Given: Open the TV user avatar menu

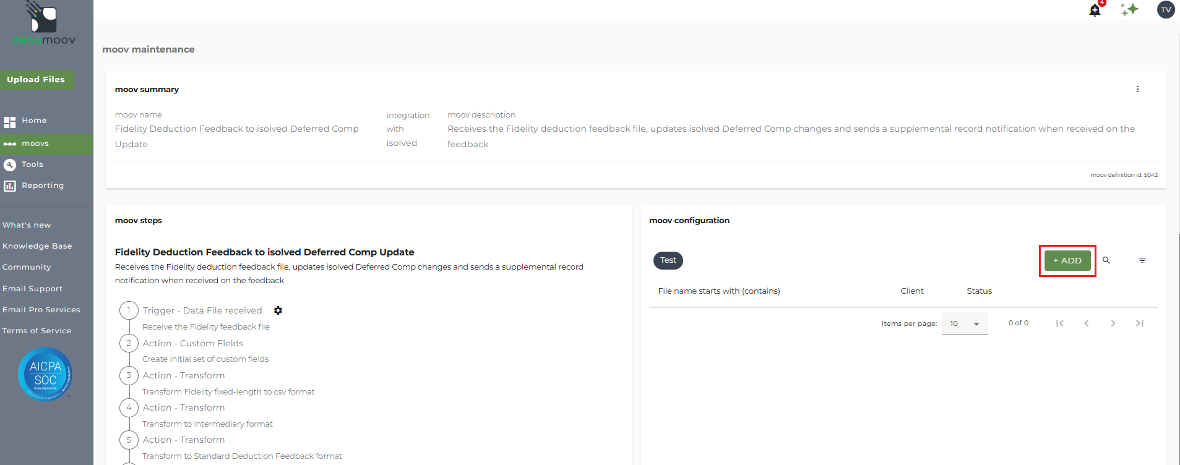Looking at the screenshot, I should pyautogui.click(x=1166, y=9).
